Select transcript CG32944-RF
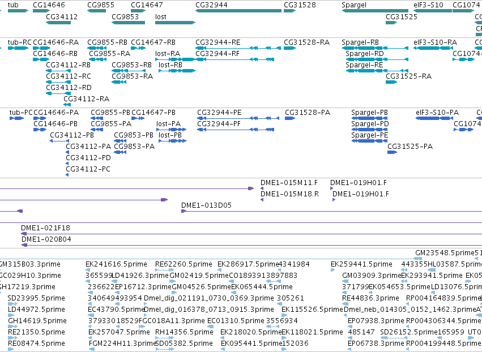 coord(217,54)
